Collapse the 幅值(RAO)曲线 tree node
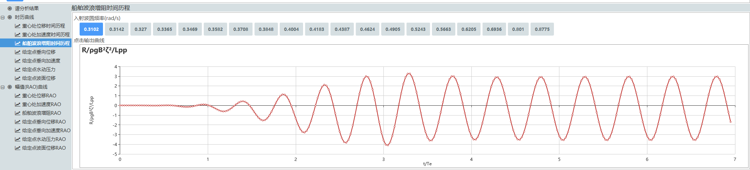The image size is (750, 170). (3, 87)
